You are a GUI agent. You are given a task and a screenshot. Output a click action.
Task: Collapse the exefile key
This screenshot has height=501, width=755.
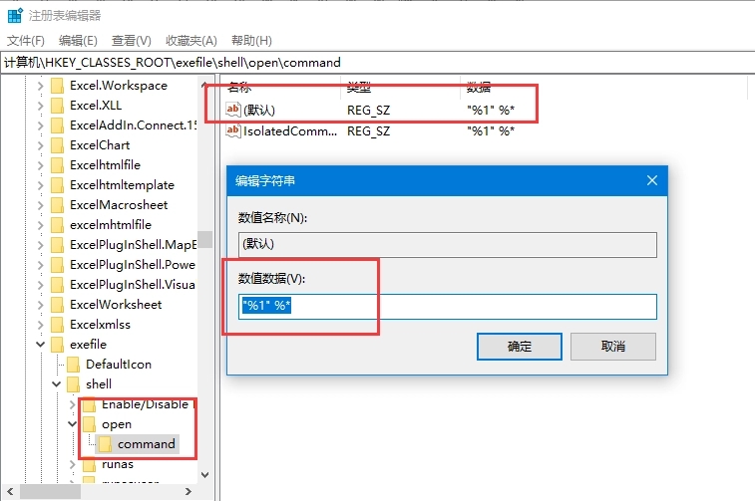(41, 345)
